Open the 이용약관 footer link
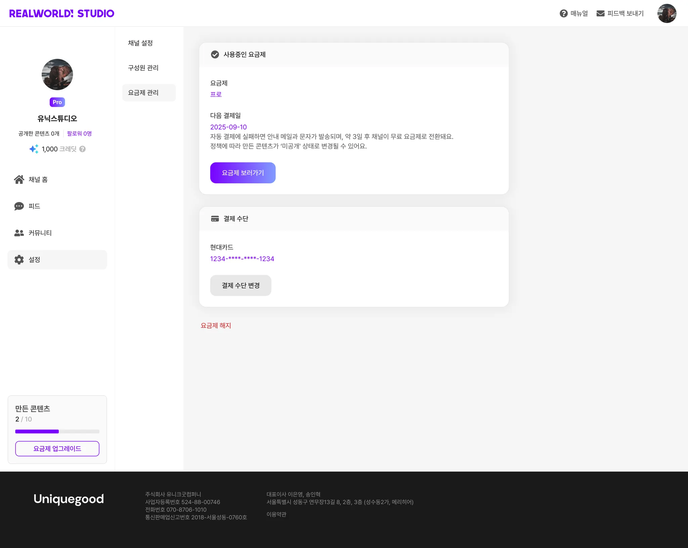Image resolution: width=688 pixels, height=548 pixels. pos(276,514)
